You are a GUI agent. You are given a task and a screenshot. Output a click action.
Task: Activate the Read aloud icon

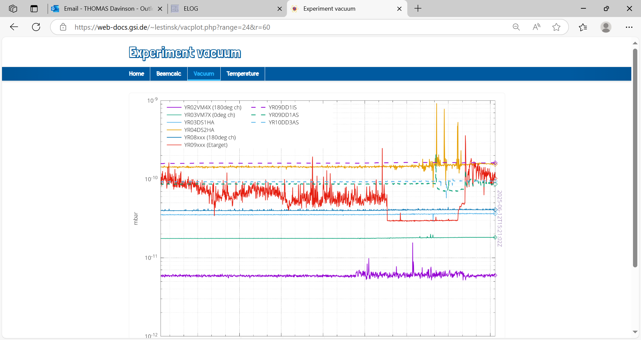tap(536, 27)
